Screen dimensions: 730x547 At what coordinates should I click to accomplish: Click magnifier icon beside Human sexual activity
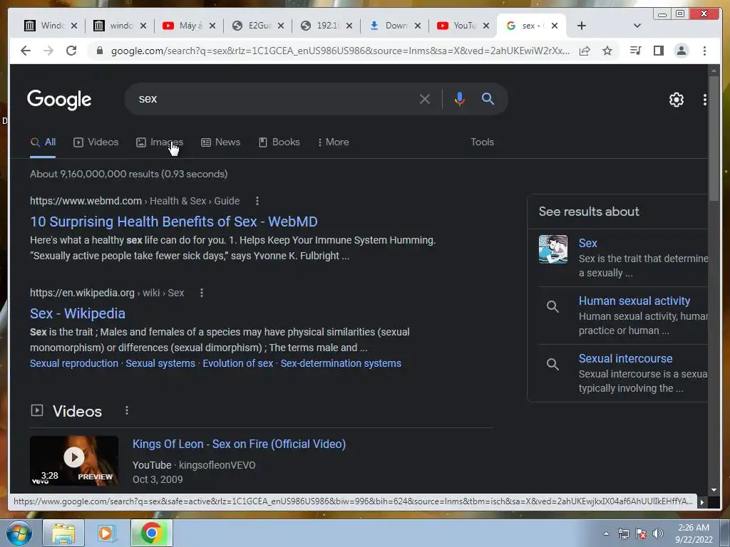552,306
